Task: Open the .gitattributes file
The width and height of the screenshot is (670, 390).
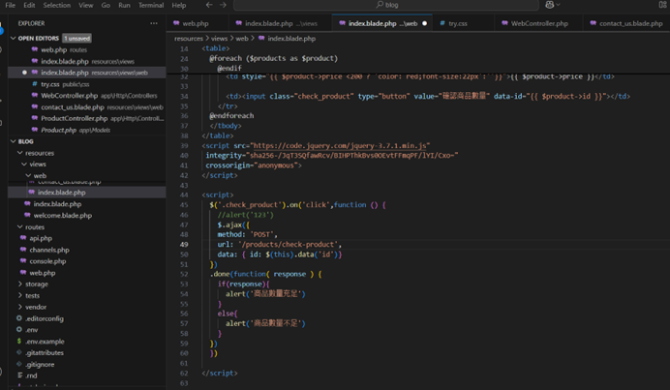Action: coord(44,353)
